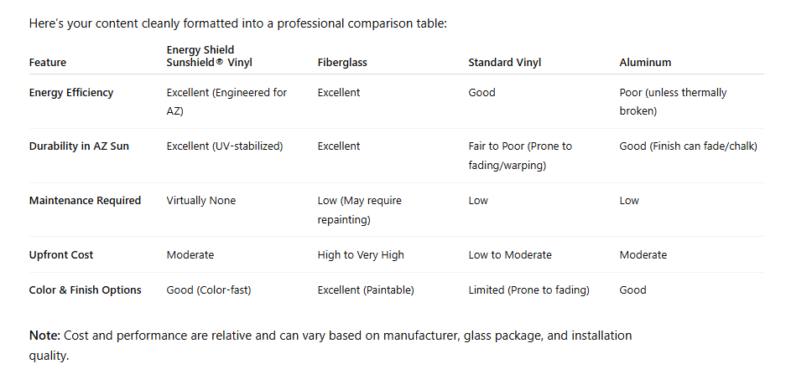This screenshot has height=369, width=812.
Task: Click the 'Color & Finish Options' row label
Action: 85,290
